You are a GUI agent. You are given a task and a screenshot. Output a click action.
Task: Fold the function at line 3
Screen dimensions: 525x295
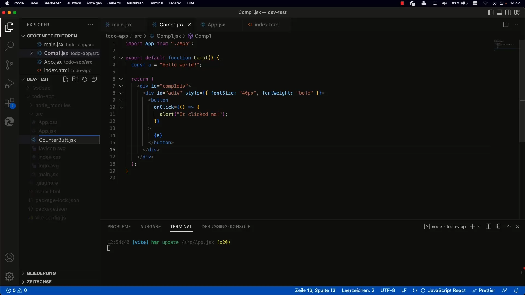pos(121,58)
